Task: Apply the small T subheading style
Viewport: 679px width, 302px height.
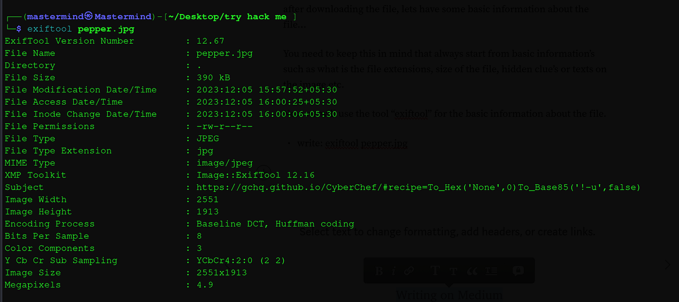Action: coord(453,272)
